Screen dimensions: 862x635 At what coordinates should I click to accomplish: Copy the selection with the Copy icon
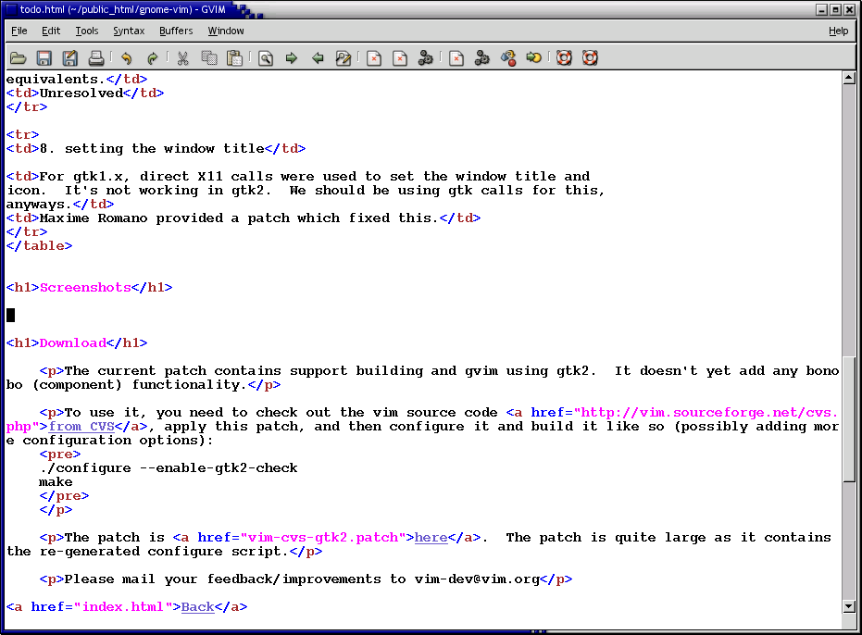point(209,57)
